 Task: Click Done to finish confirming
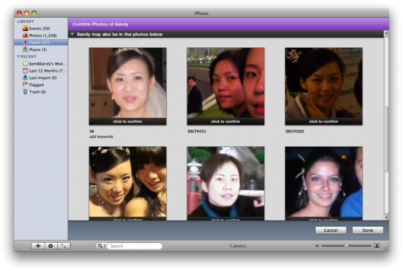tap(368, 231)
